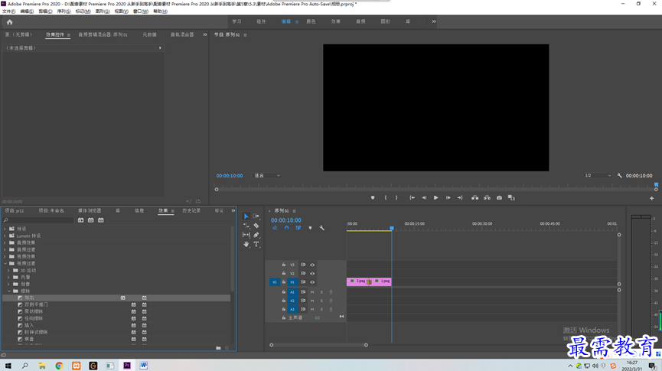This screenshot has width=662, height=371.
Task: Collapse the 视频过渡 folder
Action: coord(5,263)
